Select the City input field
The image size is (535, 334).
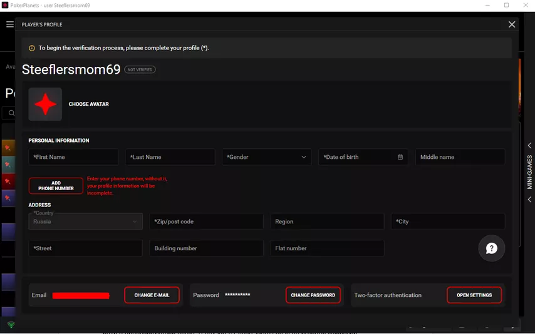click(448, 221)
